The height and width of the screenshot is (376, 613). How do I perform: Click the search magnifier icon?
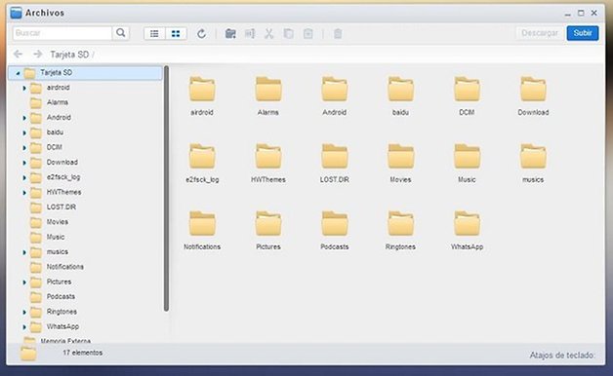point(121,33)
